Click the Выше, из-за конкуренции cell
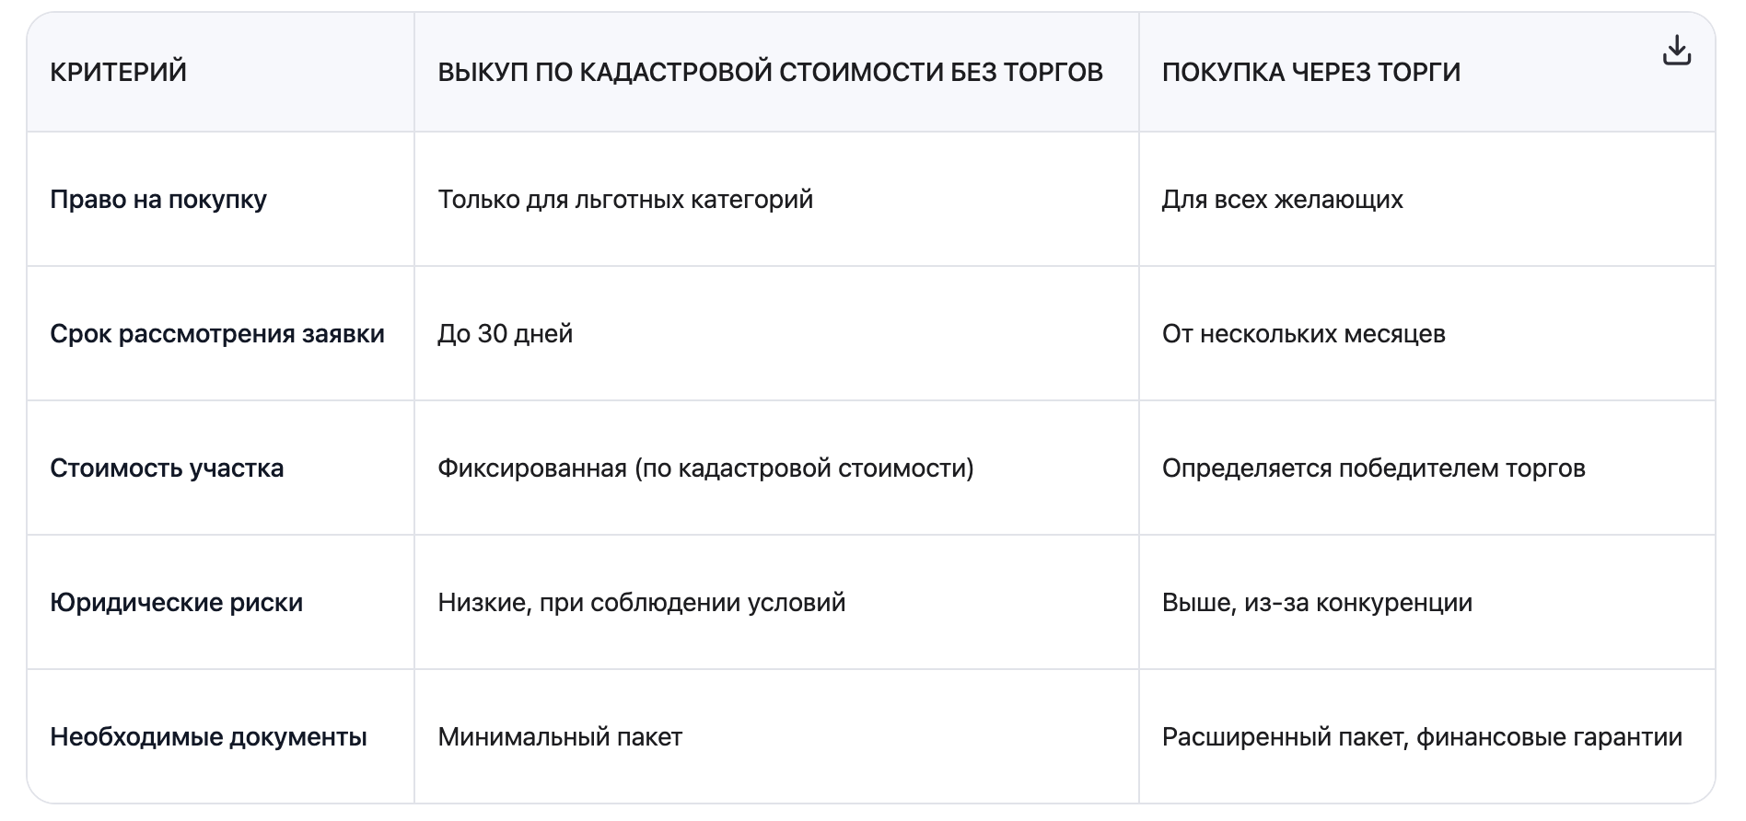The image size is (1746, 821). pos(1317,603)
